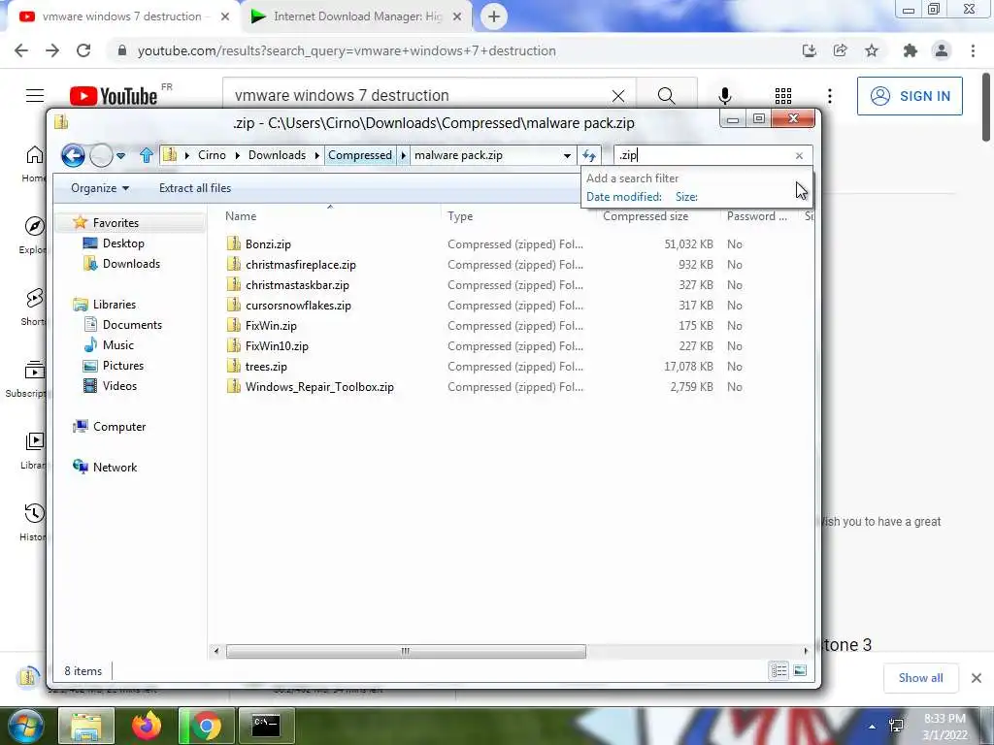Share this page icon in address bar
Image resolution: width=994 pixels, height=745 pixels.
[x=841, y=50]
